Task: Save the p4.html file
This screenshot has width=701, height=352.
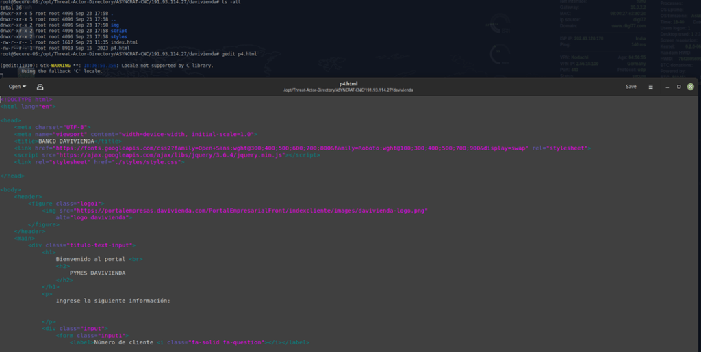Action: pyautogui.click(x=630, y=87)
